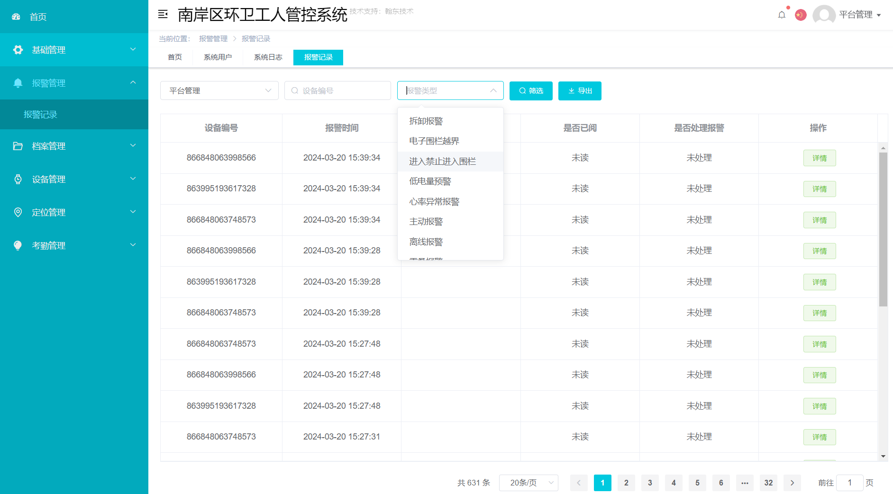Go to last page 32
The image size is (893, 494).
click(768, 483)
